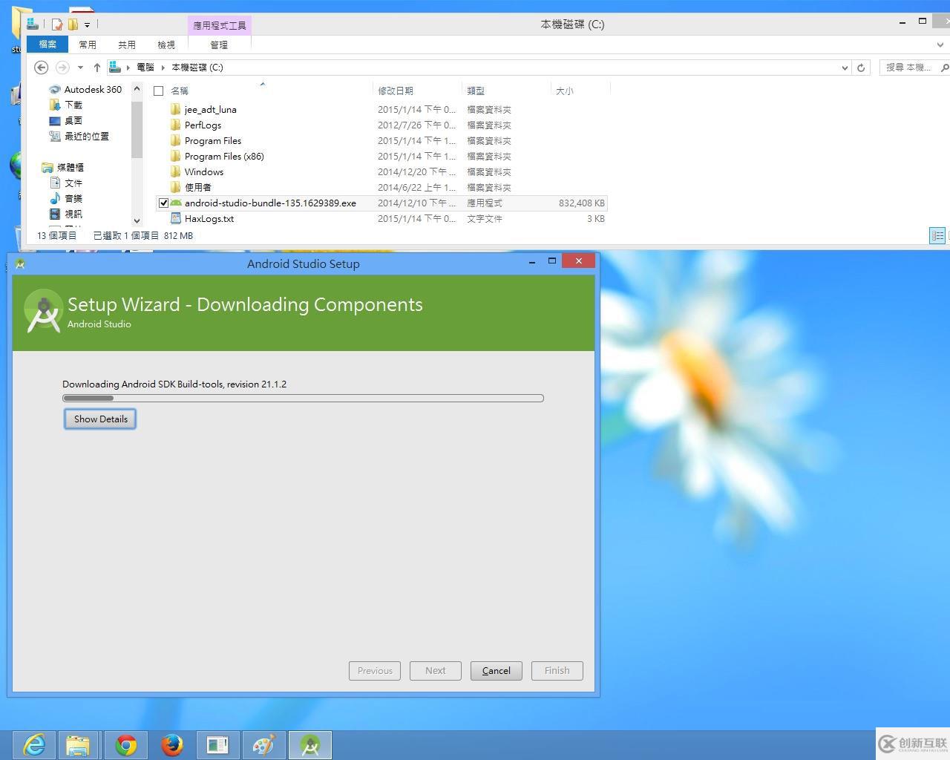The image size is (950, 760).
Task: Click the Properties quick access icon
Action: [56, 24]
